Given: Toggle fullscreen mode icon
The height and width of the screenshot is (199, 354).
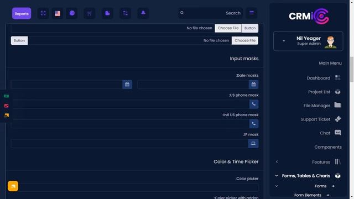Looking at the screenshot, I should tap(43, 13).
